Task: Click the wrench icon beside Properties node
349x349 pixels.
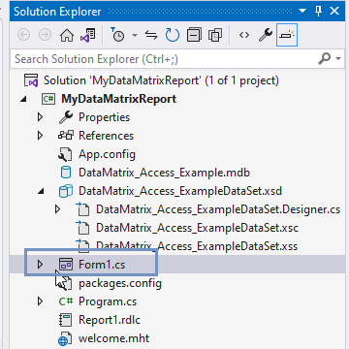Action: coord(66,117)
